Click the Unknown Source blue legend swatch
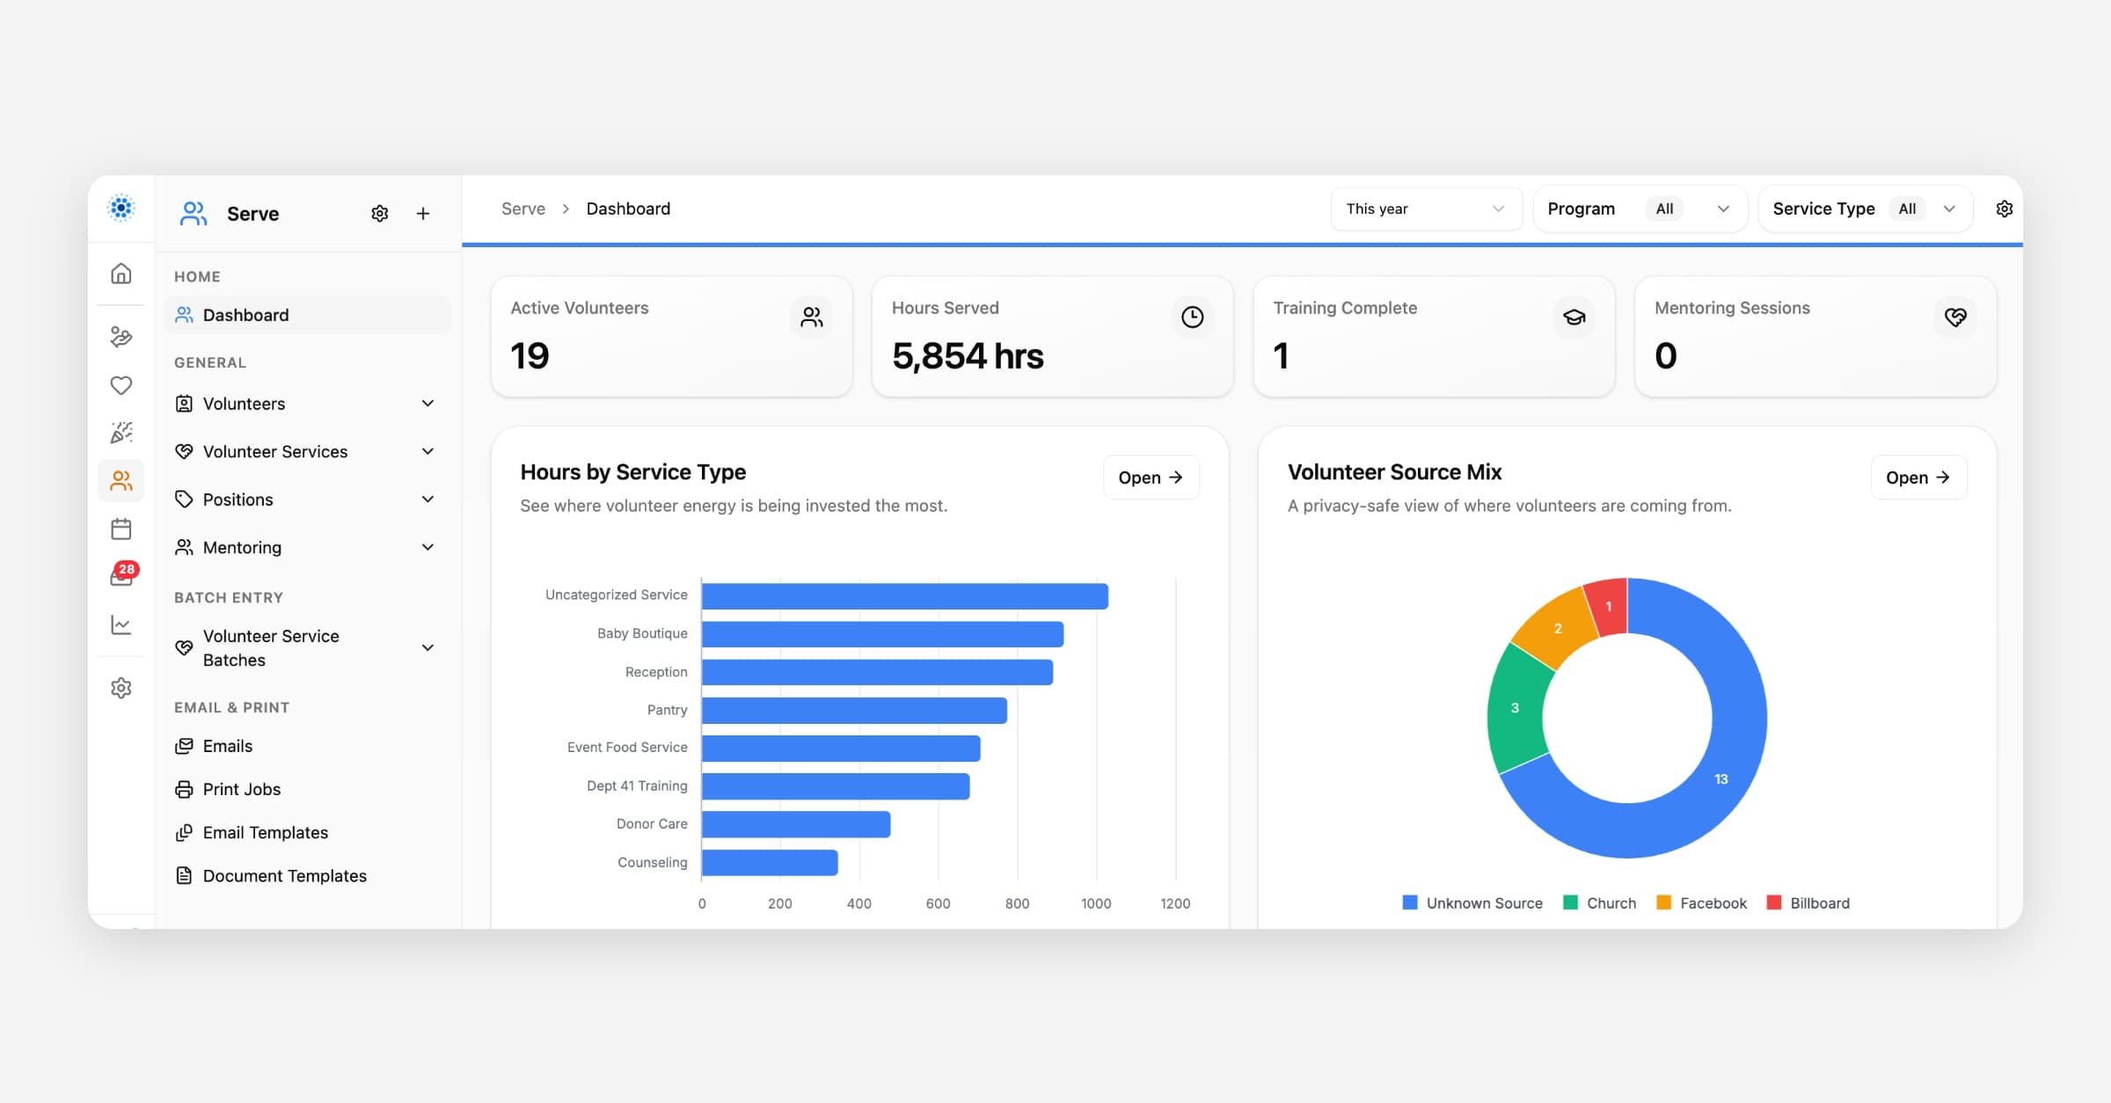The width and height of the screenshot is (2111, 1103). 1410,902
